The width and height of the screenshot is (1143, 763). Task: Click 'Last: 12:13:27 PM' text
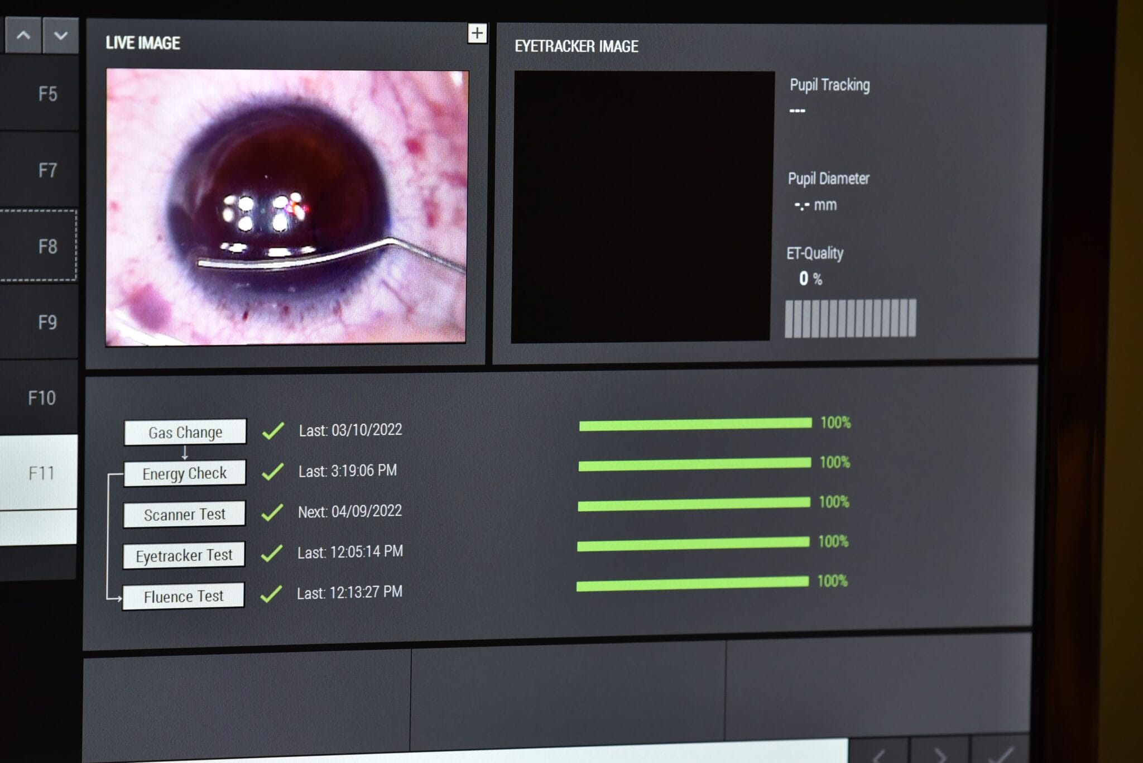click(349, 592)
